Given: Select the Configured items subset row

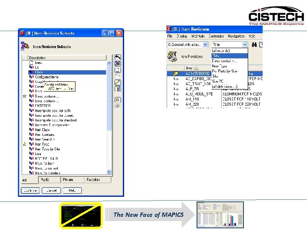Looking at the screenshot, I should 67,77.
